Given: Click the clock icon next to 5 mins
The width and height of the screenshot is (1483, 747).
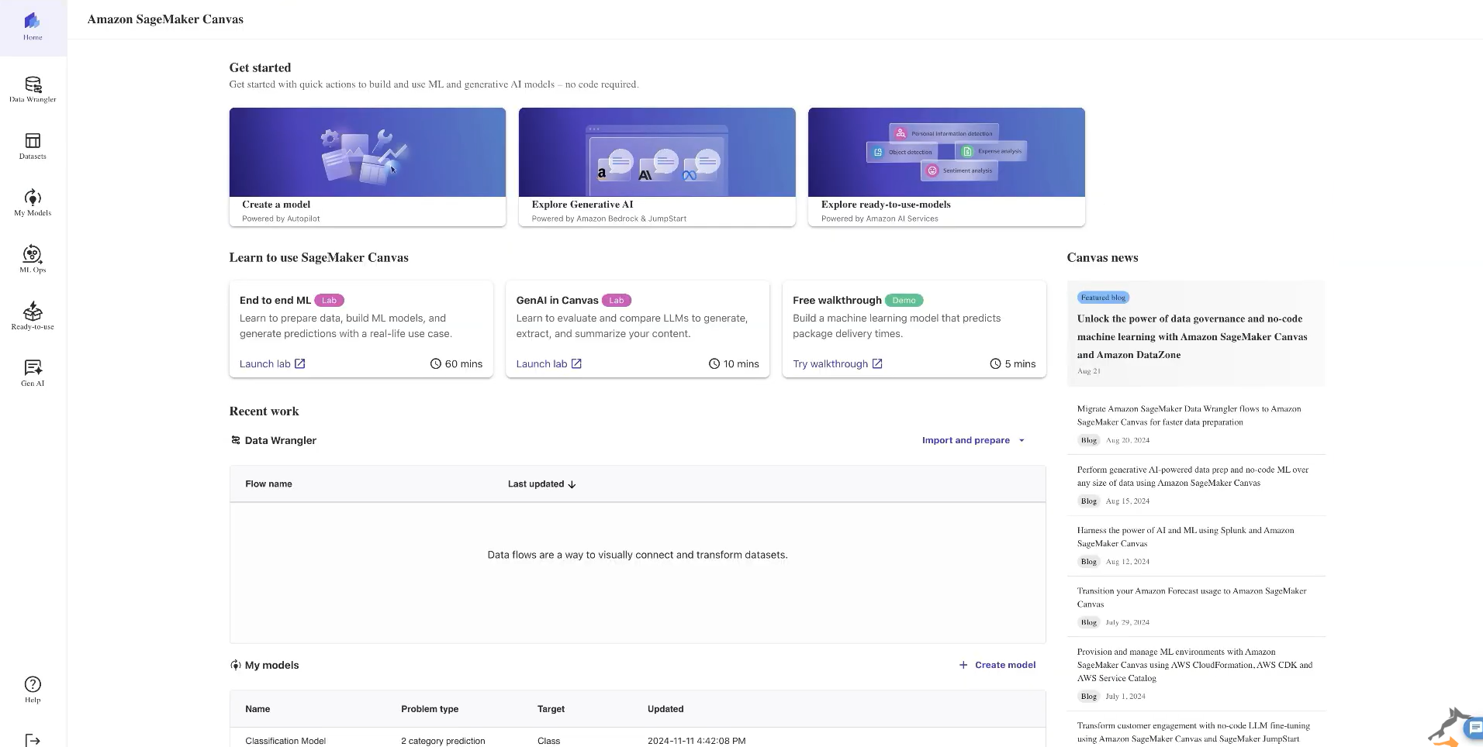Looking at the screenshot, I should pyautogui.click(x=995, y=363).
